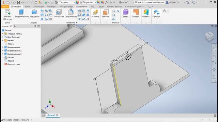Save the document with the floppy disk icon
Viewport: 218px width, 122px height.
18,2
